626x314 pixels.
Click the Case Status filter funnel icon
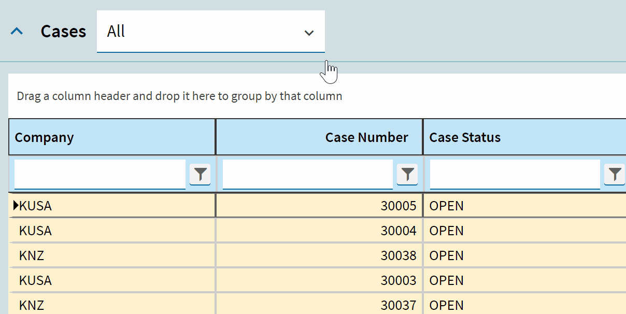(615, 174)
